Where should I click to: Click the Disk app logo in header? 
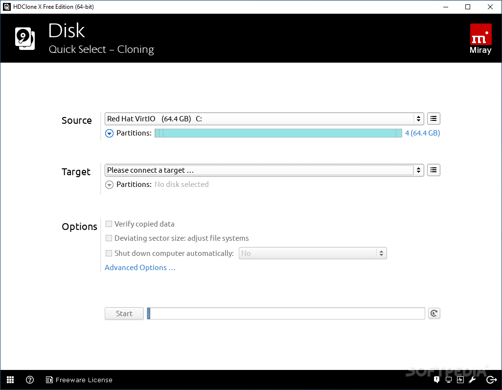24,39
